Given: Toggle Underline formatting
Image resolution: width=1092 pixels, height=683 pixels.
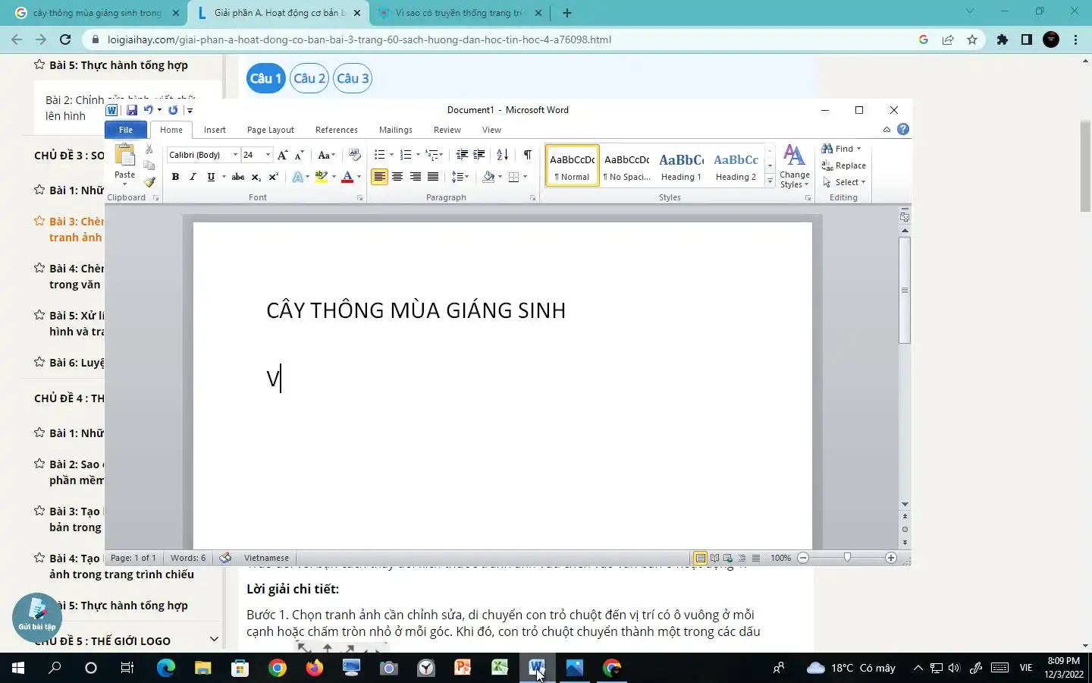Looking at the screenshot, I should pyautogui.click(x=211, y=177).
